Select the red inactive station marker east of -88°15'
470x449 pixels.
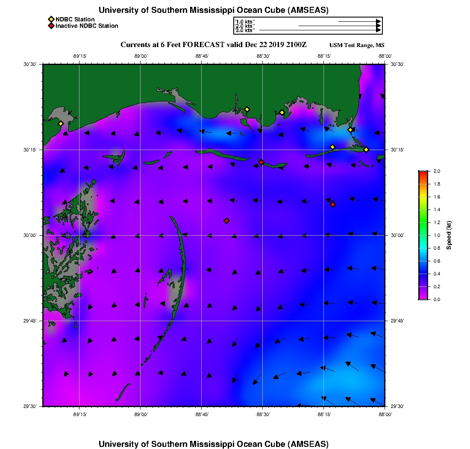tap(333, 204)
